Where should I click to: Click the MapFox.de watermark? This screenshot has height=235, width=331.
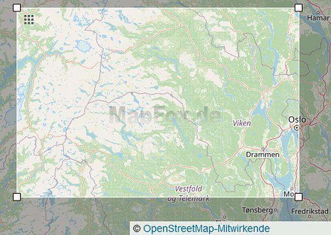click(x=165, y=115)
